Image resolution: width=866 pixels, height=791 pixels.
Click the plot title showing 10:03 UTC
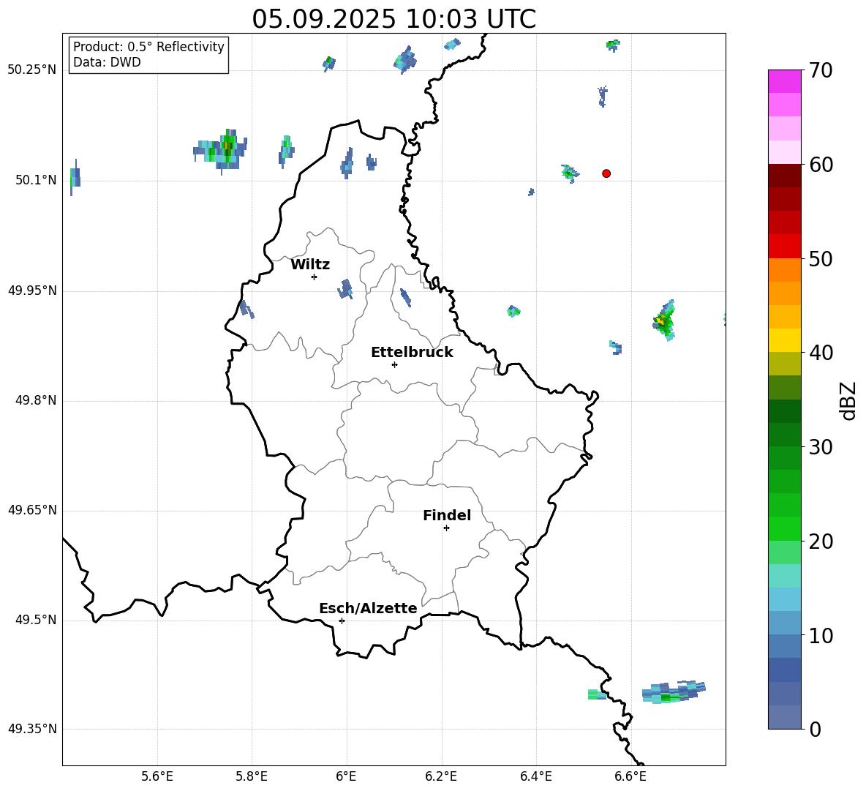394,19
